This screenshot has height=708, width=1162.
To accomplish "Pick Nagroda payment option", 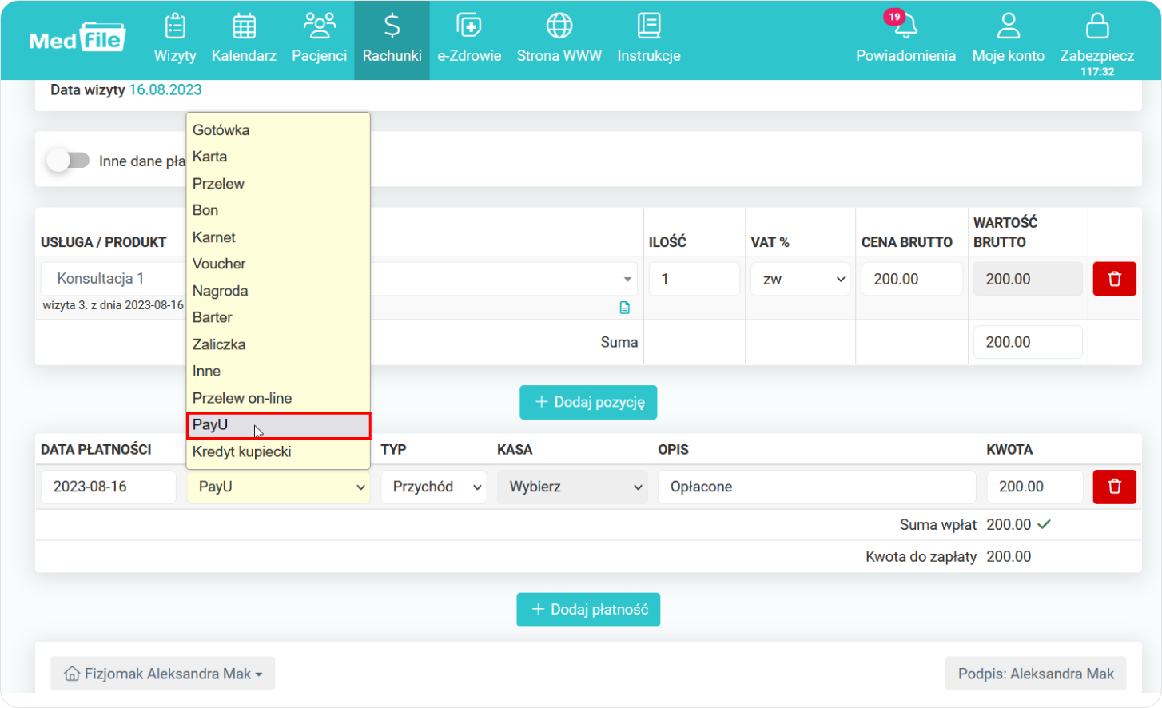I will [x=278, y=291].
